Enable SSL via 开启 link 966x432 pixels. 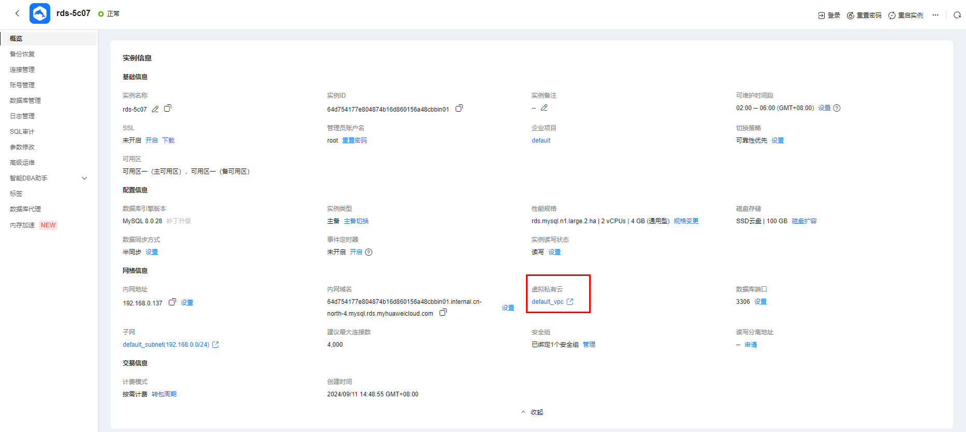(151, 141)
